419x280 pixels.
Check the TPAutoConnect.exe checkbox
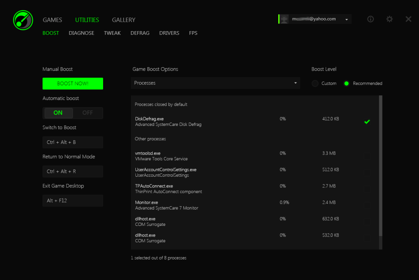click(x=367, y=189)
